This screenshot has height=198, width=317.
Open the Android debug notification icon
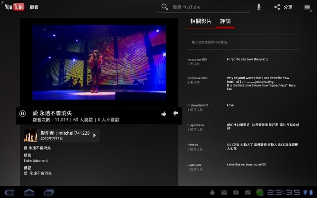click(x=212, y=193)
